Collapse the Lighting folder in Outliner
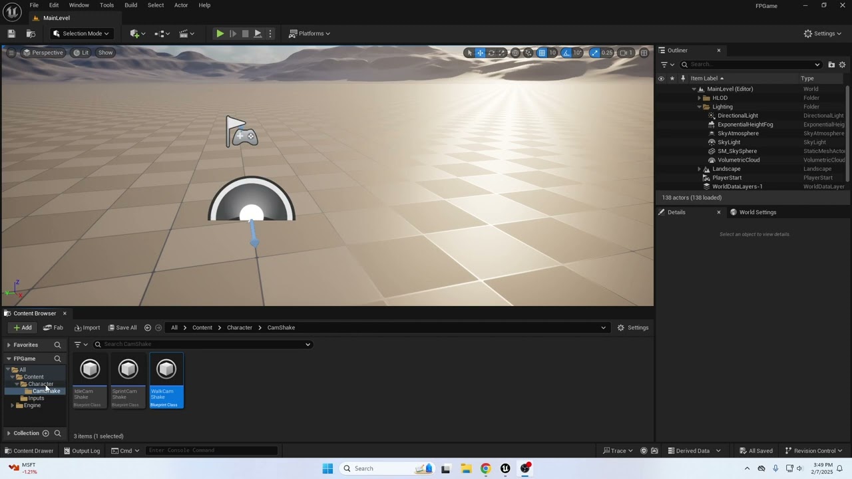The height and width of the screenshot is (479, 852). pos(700,106)
